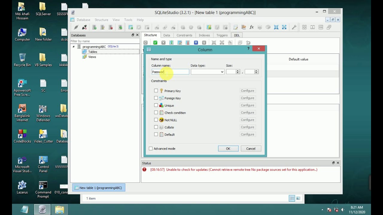Tick the Unique constraint checkbox

click(x=156, y=105)
